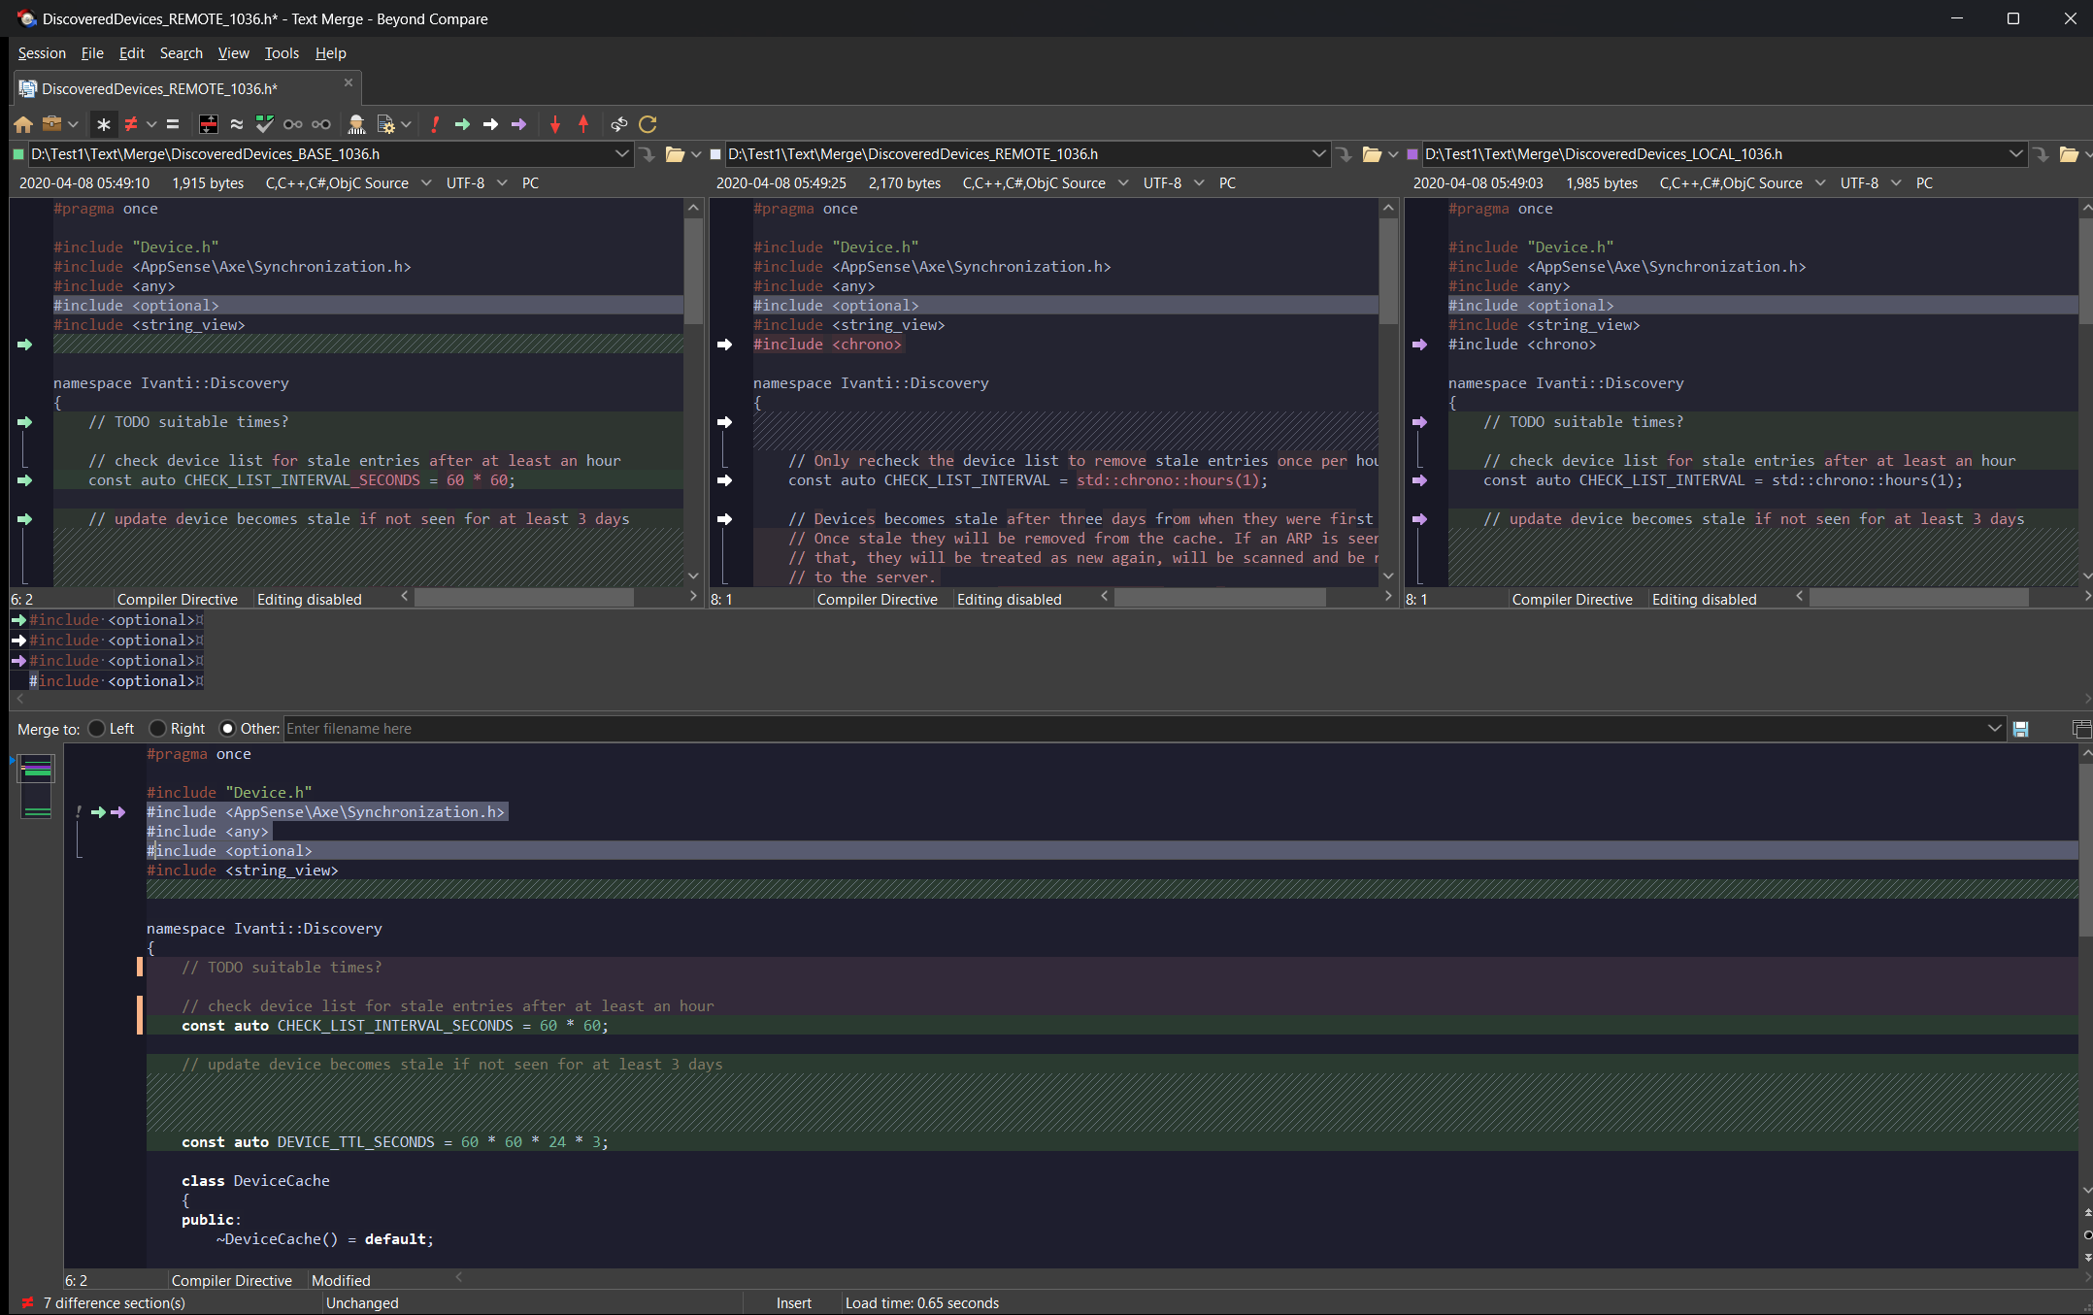Open the Help menu
The width and height of the screenshot is (2093, 1315).
click(x=330, y=53)
